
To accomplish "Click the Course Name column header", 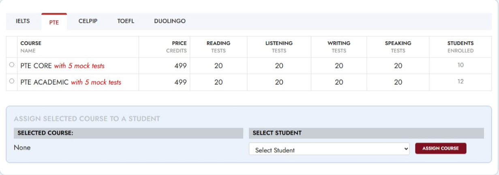I will 31,46.
